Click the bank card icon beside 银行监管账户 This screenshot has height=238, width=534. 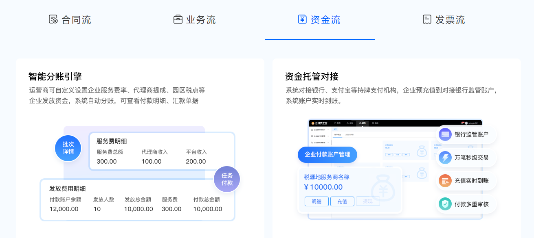click(445, 134)
